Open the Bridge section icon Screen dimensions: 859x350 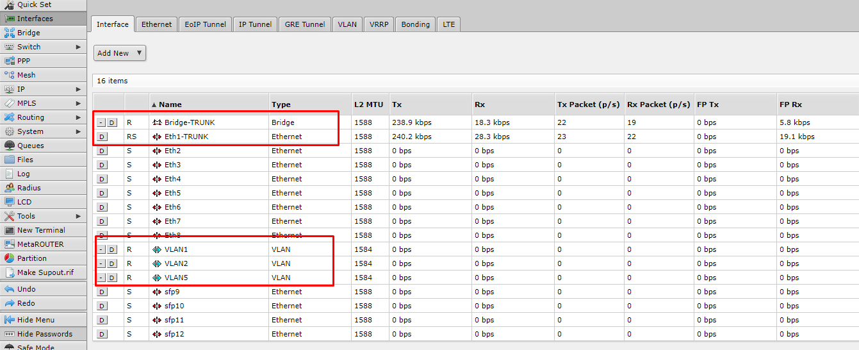[x=10, y=33]
